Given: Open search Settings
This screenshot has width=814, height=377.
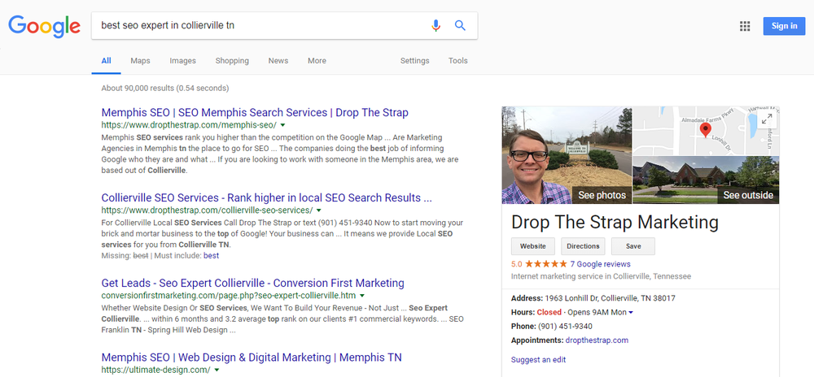Looking at the screenshot, I should pyautogui.click(x=415, y=61).
